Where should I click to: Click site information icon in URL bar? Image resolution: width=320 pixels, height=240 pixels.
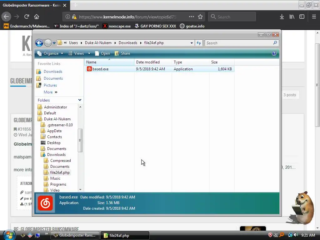pos(68,17)
